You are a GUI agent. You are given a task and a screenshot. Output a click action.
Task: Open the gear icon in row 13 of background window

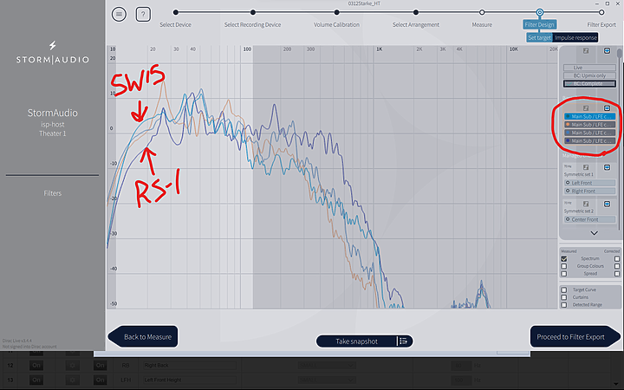pos(73,380)
